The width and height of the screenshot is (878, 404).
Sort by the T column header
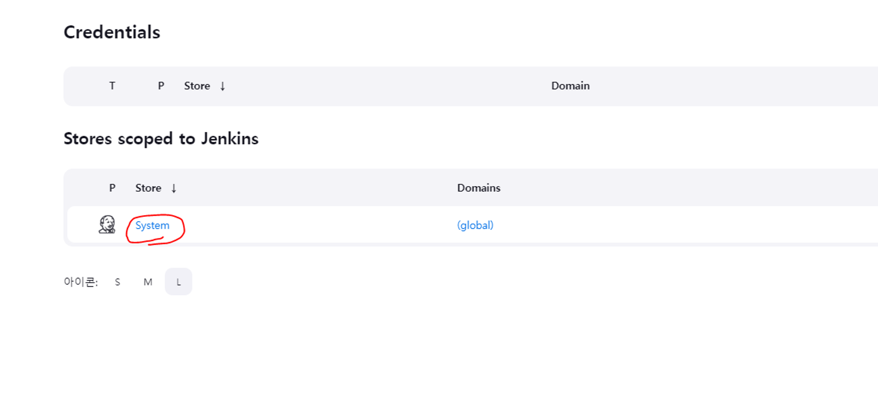[x=112, y=86]
